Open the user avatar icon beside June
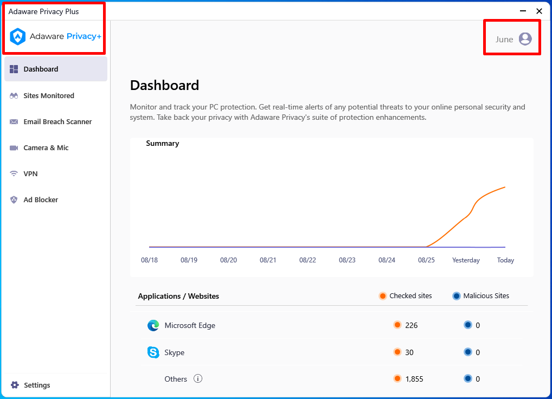 click(x=525, y=39)
